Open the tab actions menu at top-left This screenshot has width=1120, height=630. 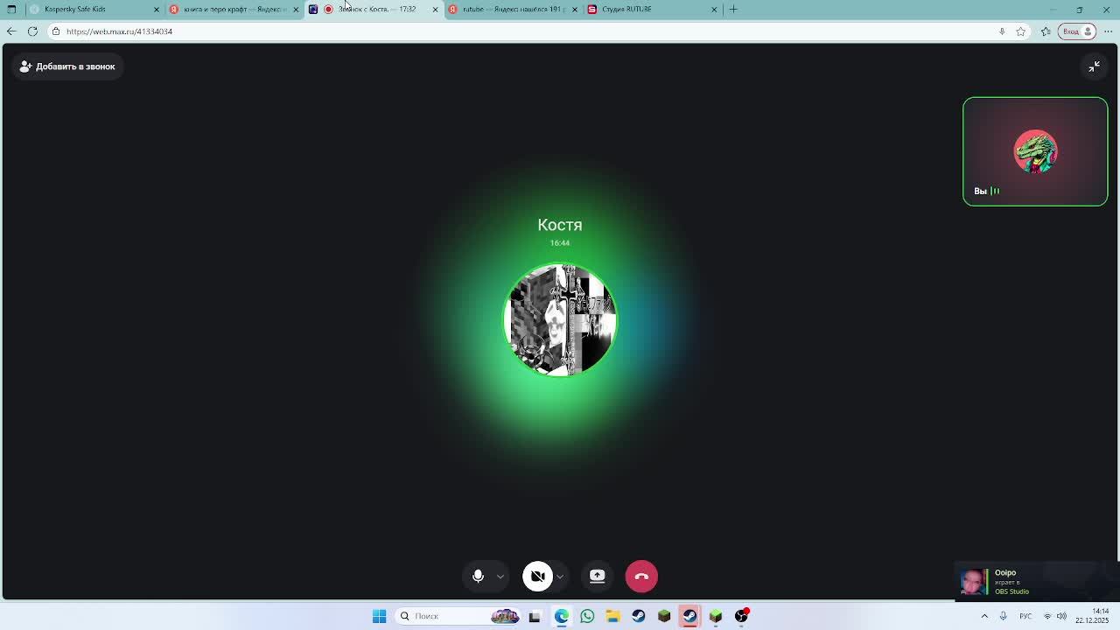click(11, 9)
